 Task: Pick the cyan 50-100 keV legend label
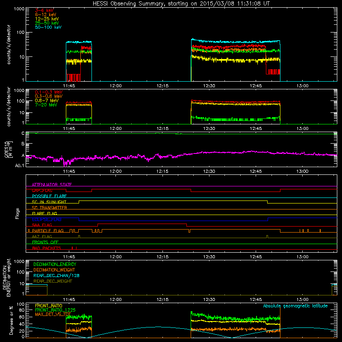click(48, 27)
